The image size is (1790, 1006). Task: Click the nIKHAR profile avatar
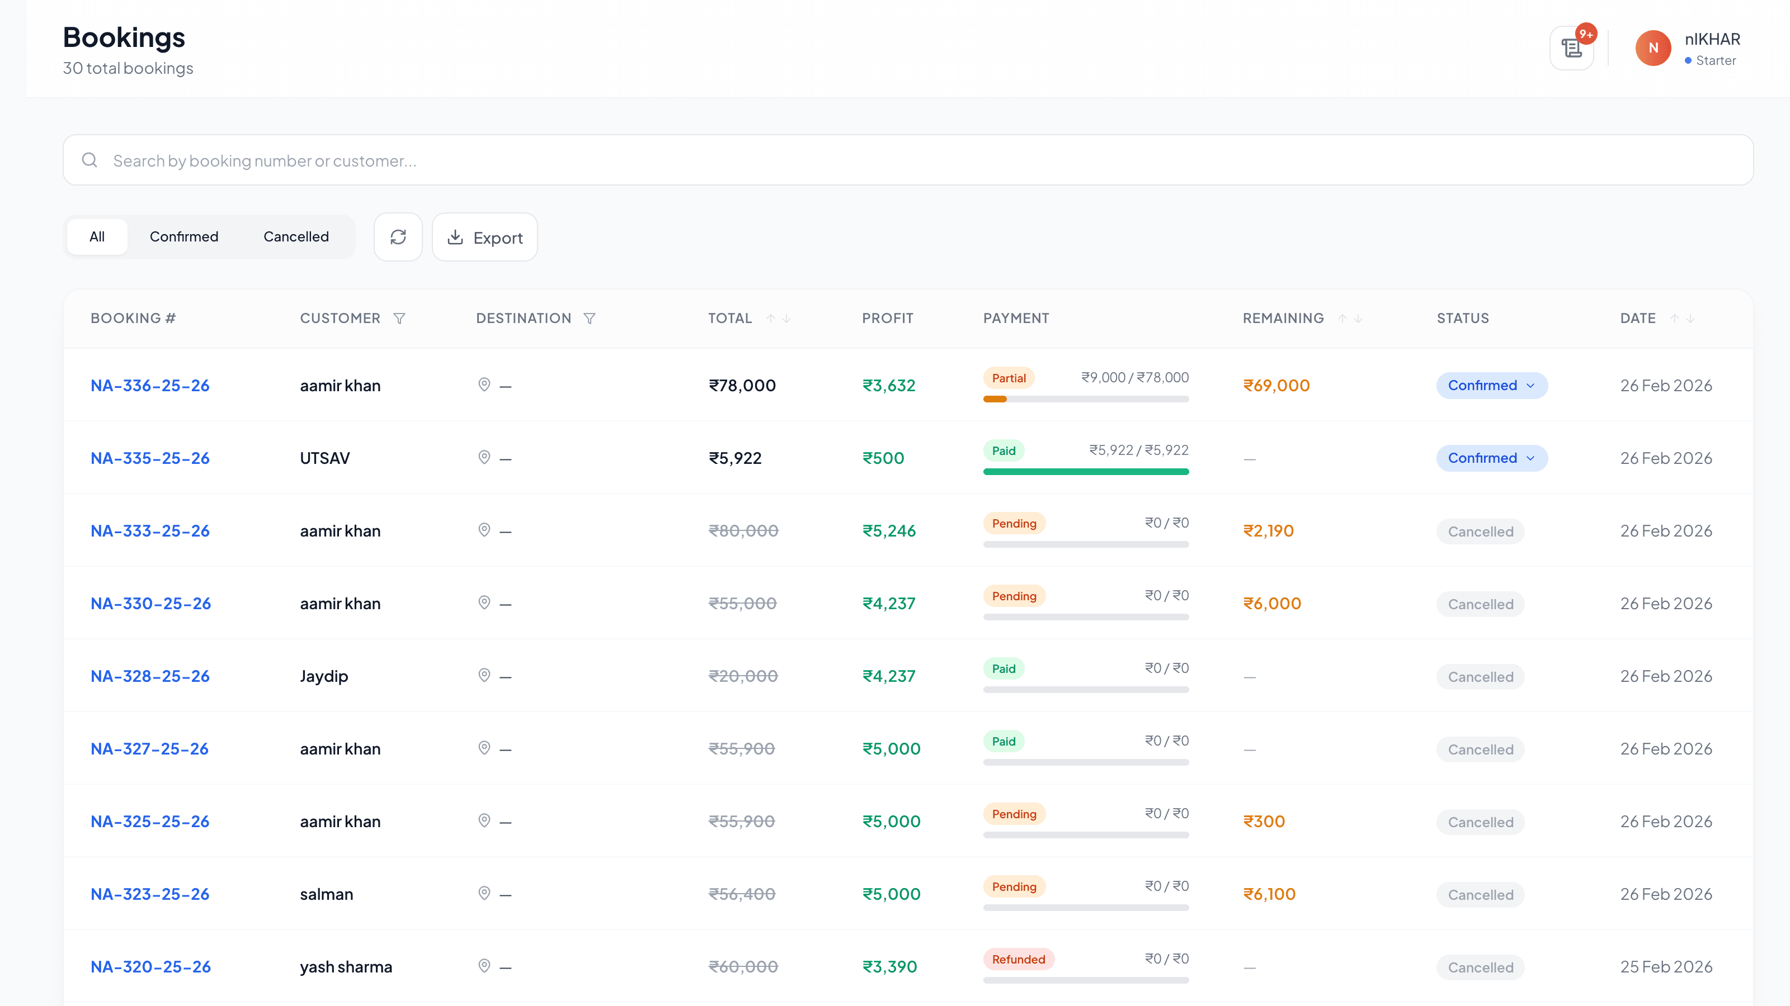(x=1653, y=47)
